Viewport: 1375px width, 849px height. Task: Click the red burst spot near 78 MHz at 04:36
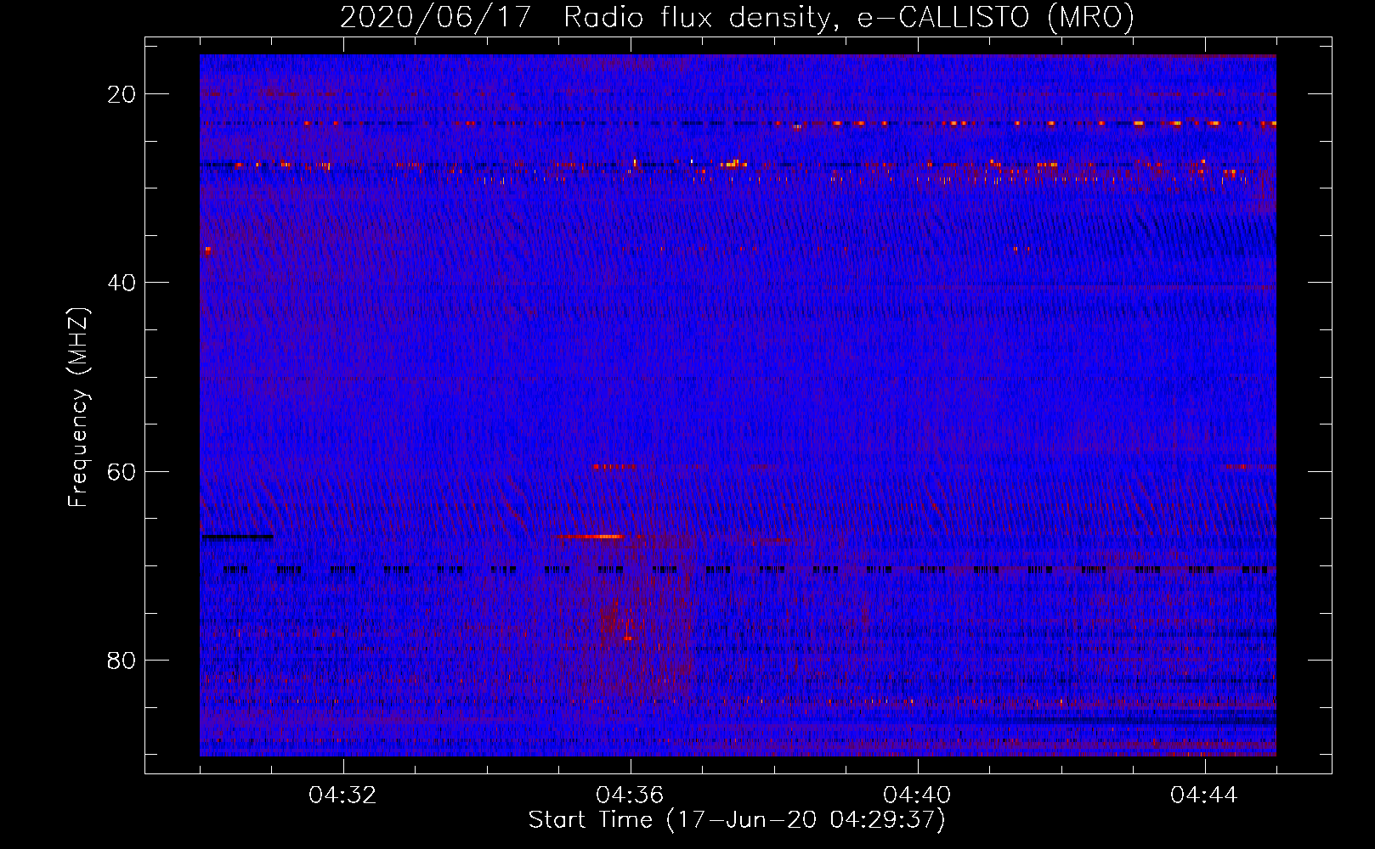coord(627,638)
